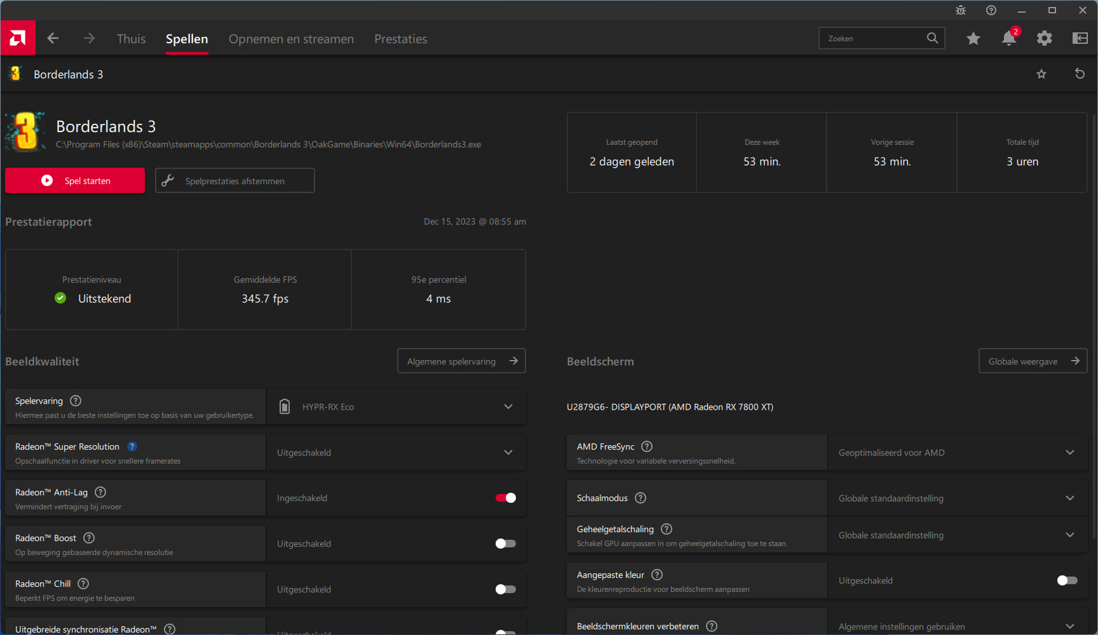Viewport: 1098px width, 635px height.
Task: Show help for Beeldschermkleuren verbeteren
Action: (712, 626)
